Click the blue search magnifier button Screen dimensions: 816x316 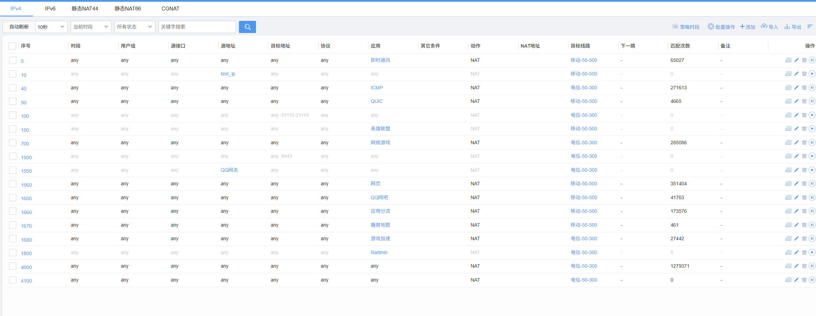coord(247,27)
